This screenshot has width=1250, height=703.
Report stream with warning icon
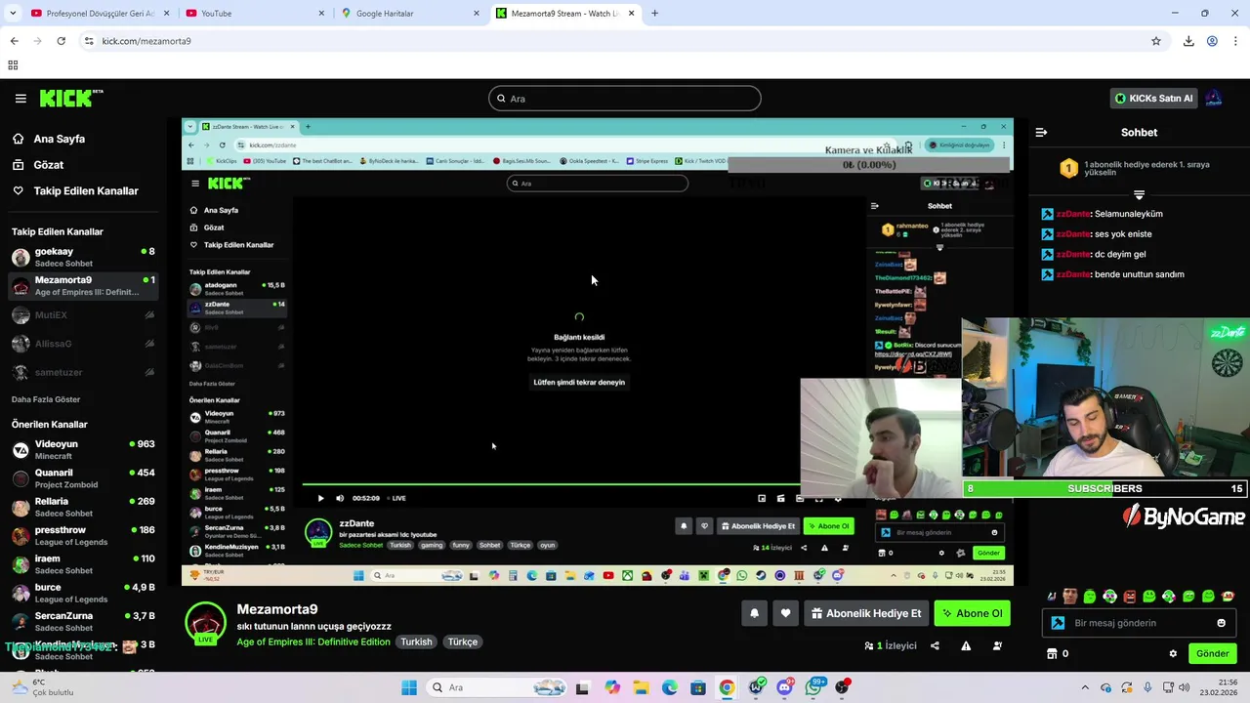[966, 645]
